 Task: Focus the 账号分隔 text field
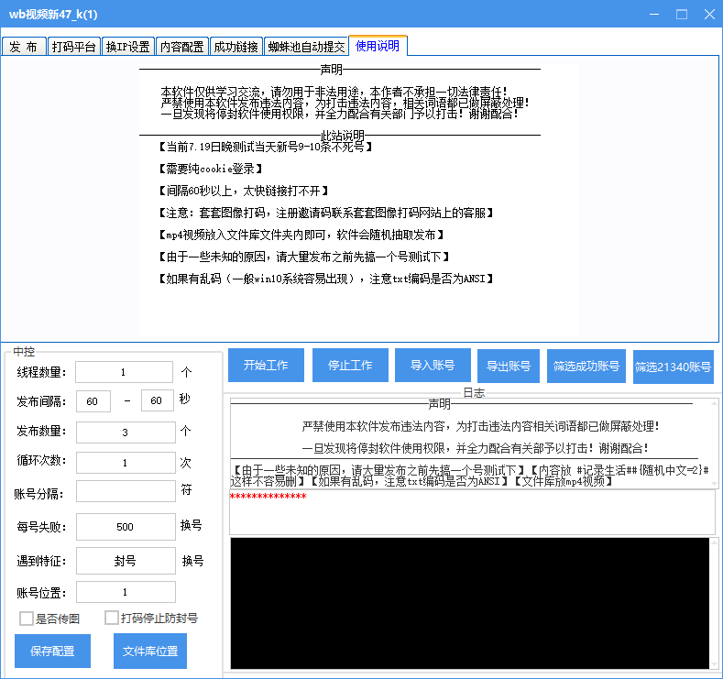click(x=125, y=491)
